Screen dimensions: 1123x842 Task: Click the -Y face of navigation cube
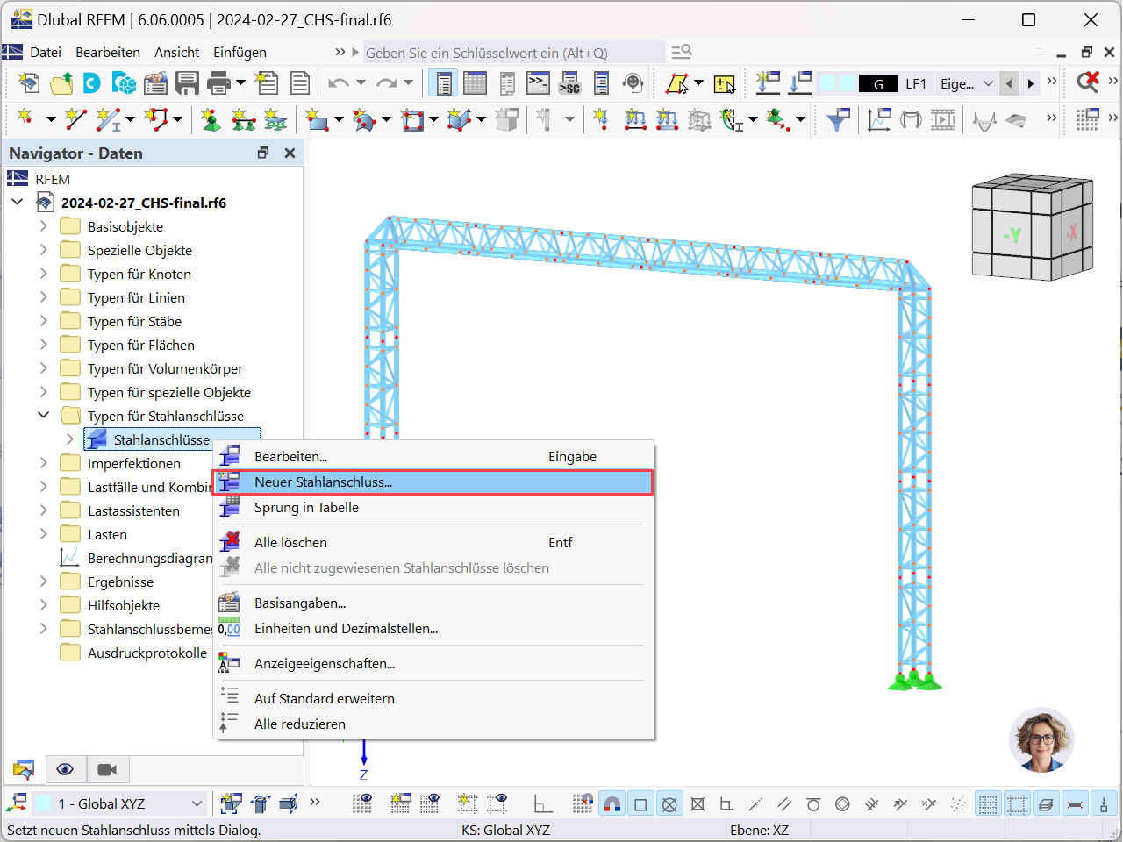point(1012,234)
